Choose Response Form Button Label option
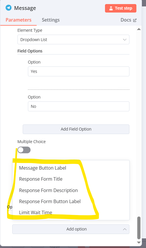The width and height of the screenshot is (146, 248). [50, 201]
